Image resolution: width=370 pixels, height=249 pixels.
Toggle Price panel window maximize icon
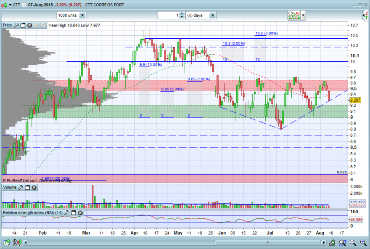[x=23, y=25]
